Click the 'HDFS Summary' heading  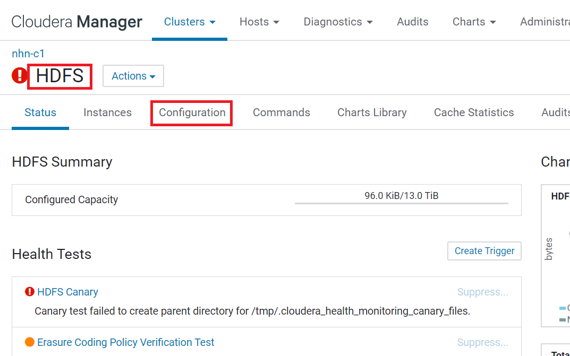coord(62,162)
